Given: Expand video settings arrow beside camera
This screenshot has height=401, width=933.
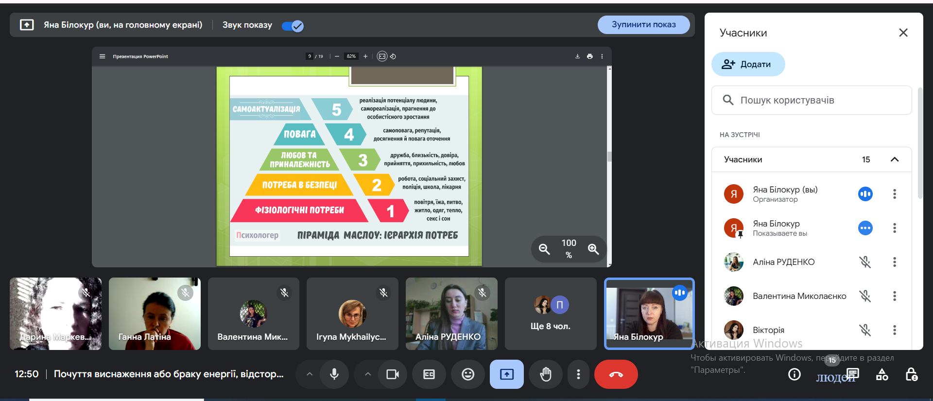Looking at the screenshot, I should (x=368, y=374).
